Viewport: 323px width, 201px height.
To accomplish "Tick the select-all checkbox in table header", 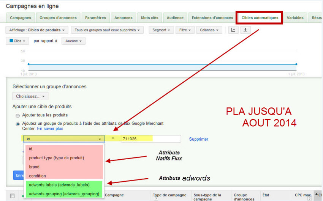I will click(x=13, y=196).
